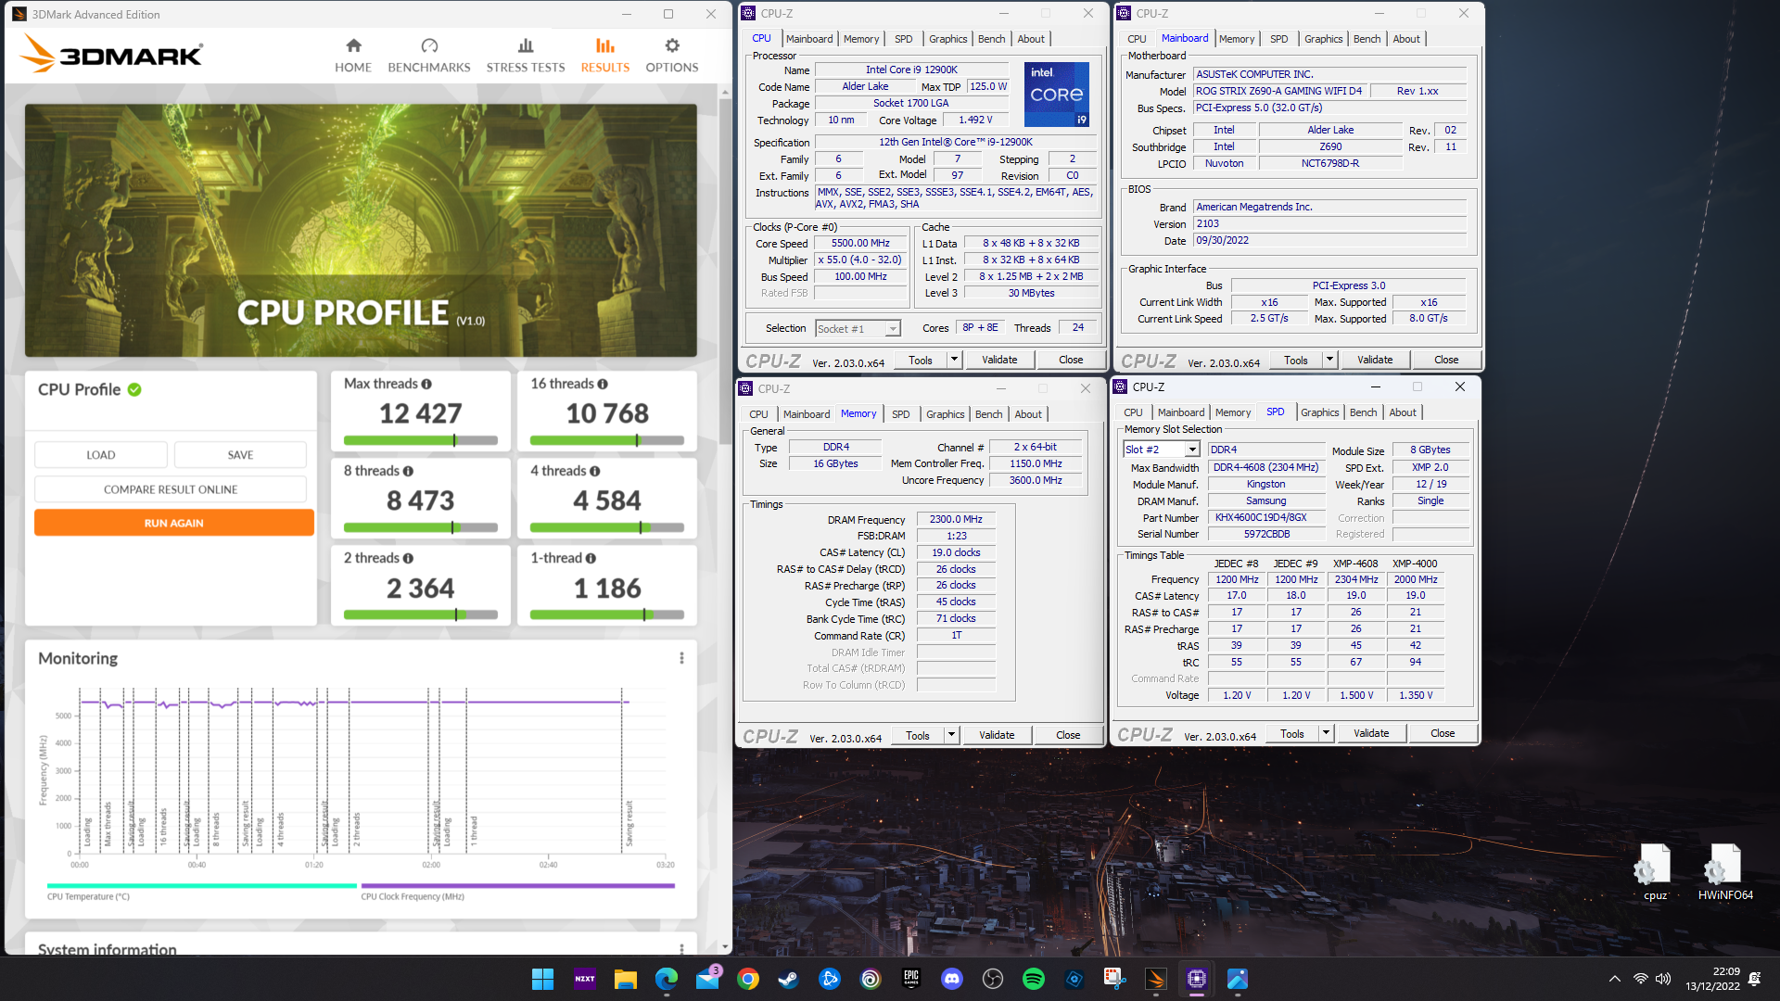This screenshot has width=1780, height=1001.
Task: Open File Explorer from the taskbar
Action: point(626,979)
